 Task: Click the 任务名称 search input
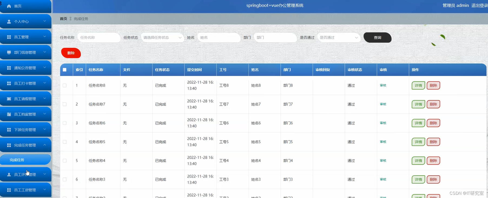click(x=99, y=37)
